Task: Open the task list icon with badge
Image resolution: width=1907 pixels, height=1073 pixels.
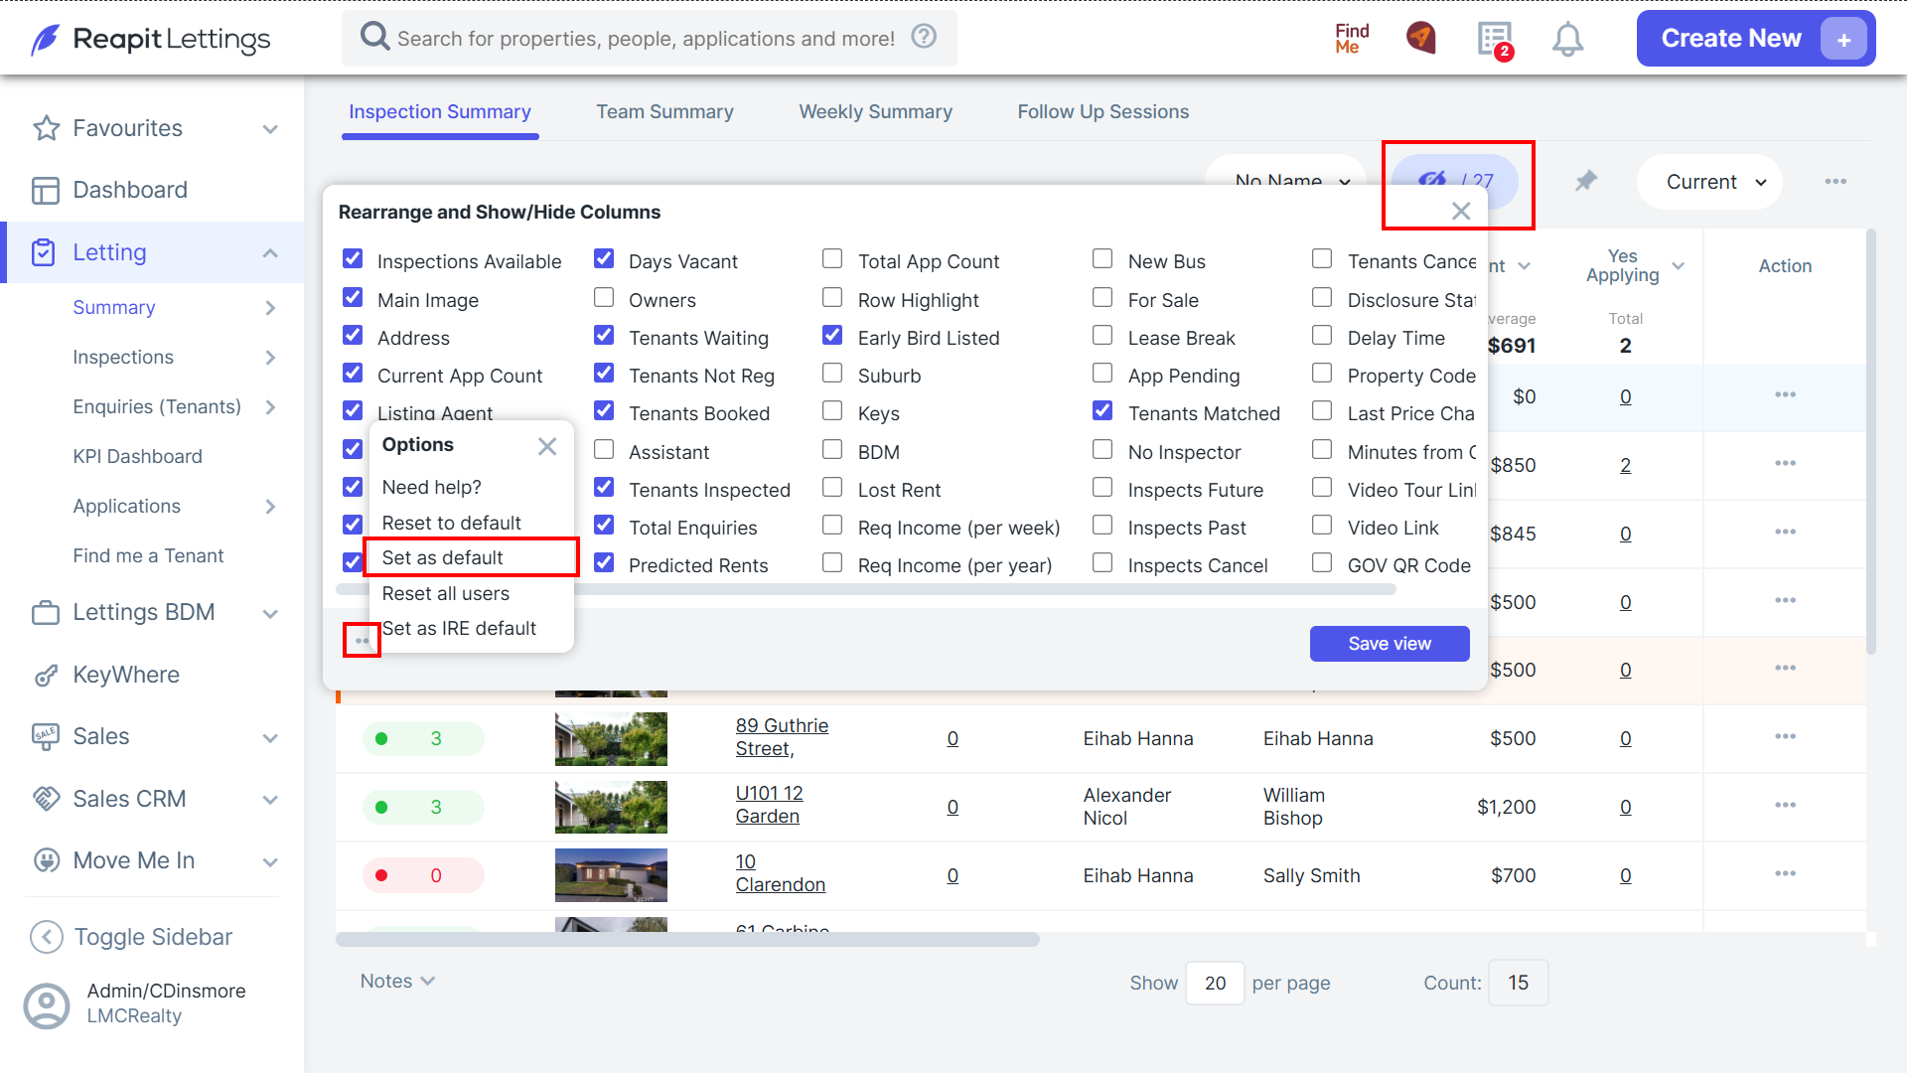Action: (1495, 40)
